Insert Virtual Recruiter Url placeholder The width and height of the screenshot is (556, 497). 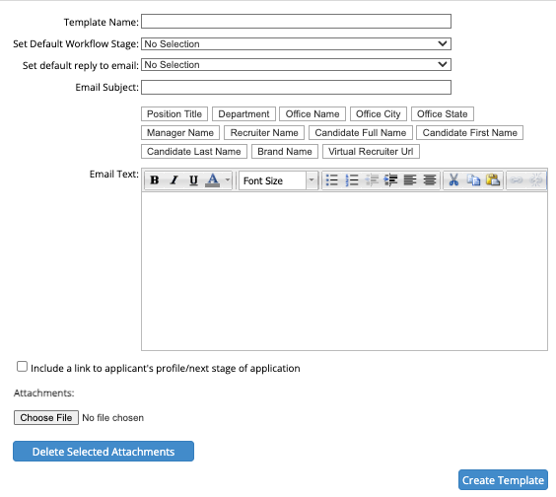(371, 152)
